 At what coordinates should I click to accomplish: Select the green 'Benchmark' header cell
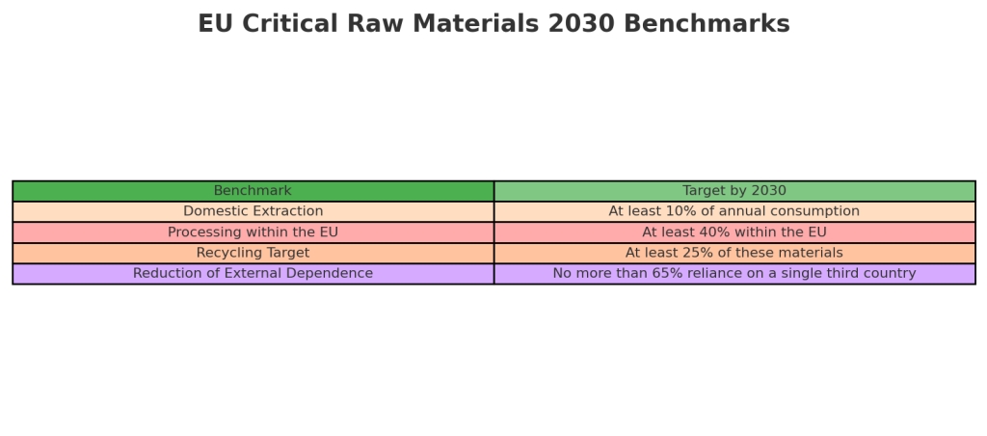coord(253,191)
